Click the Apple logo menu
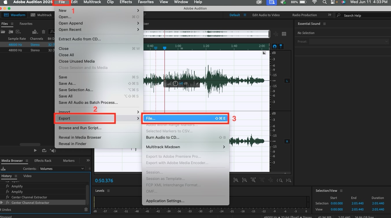 coord(5,2)
